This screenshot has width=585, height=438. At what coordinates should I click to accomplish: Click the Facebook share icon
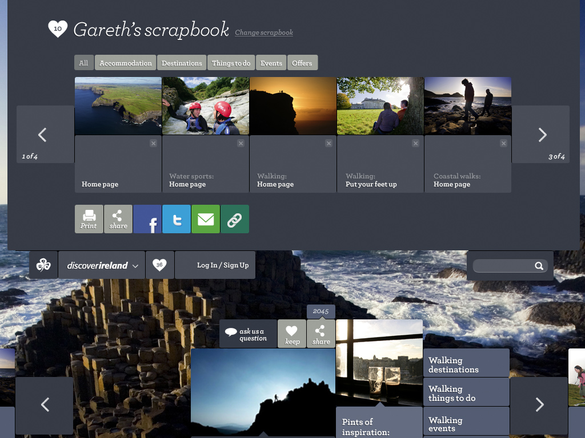point(147,219)
